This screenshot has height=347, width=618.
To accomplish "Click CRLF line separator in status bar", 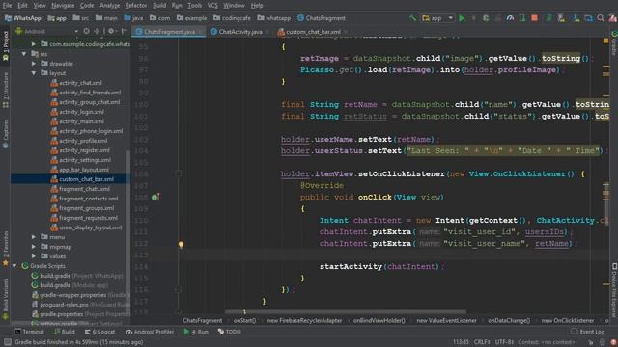I will 482,342.
